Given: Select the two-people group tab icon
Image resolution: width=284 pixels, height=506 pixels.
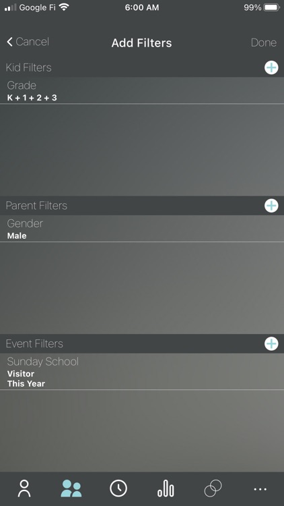Looking at the screenshot, I should pos(71,488).
